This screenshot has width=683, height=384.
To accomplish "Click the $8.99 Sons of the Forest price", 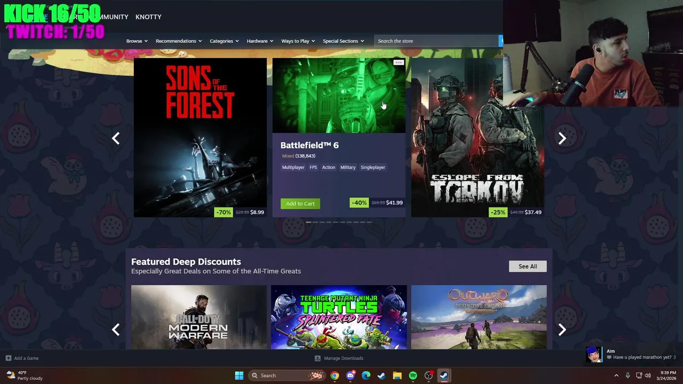I will coord(257,212).
